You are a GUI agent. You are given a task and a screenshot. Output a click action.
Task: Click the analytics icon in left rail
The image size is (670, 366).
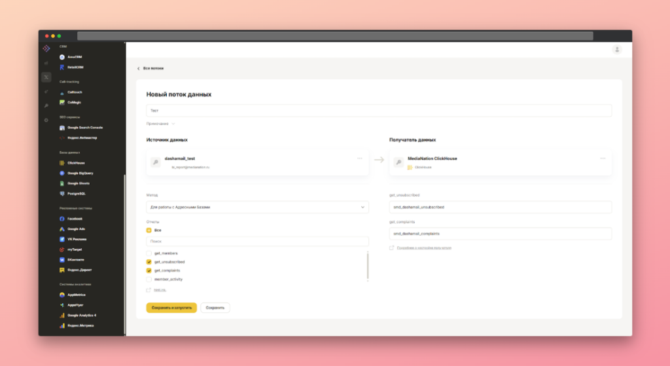click(x=46, y=63)
